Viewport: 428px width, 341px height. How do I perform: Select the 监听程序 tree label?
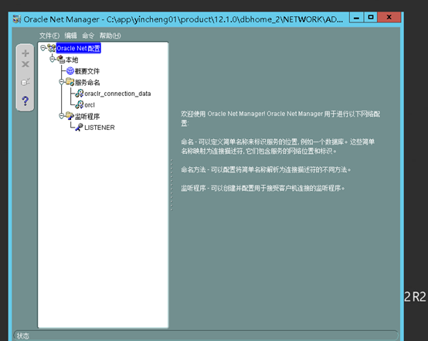(x=87, y=117)
